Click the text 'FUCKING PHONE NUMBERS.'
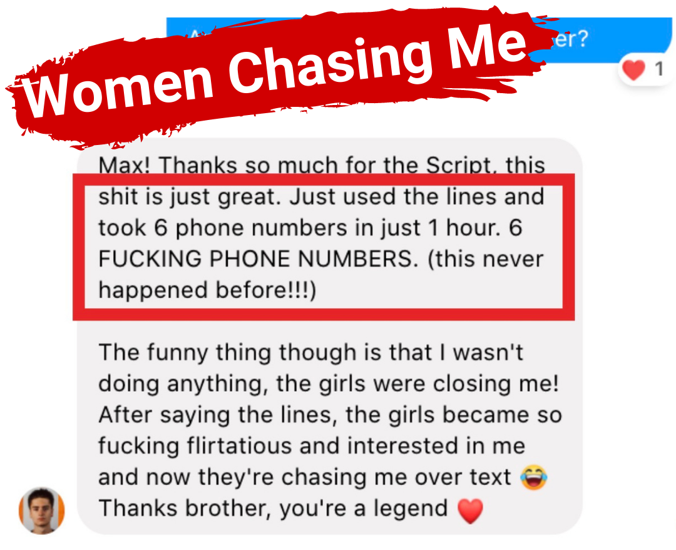The height and width of the screenshot is (550, 676). (259, 259)
